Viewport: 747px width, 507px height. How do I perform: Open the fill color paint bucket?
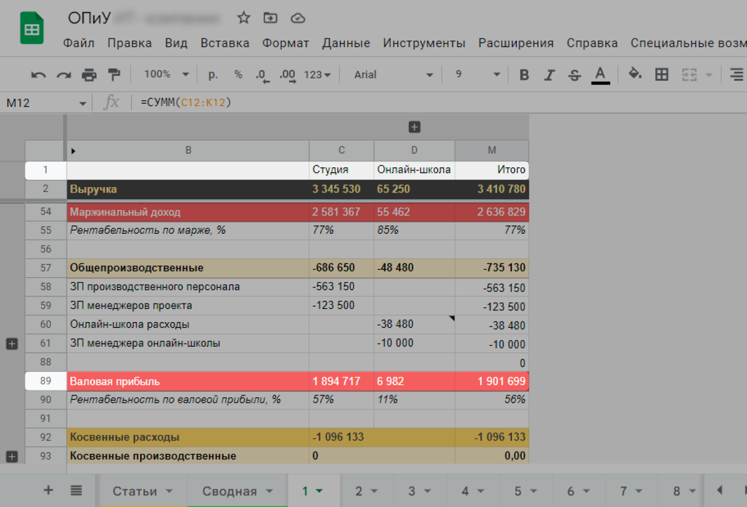[635, 74]
